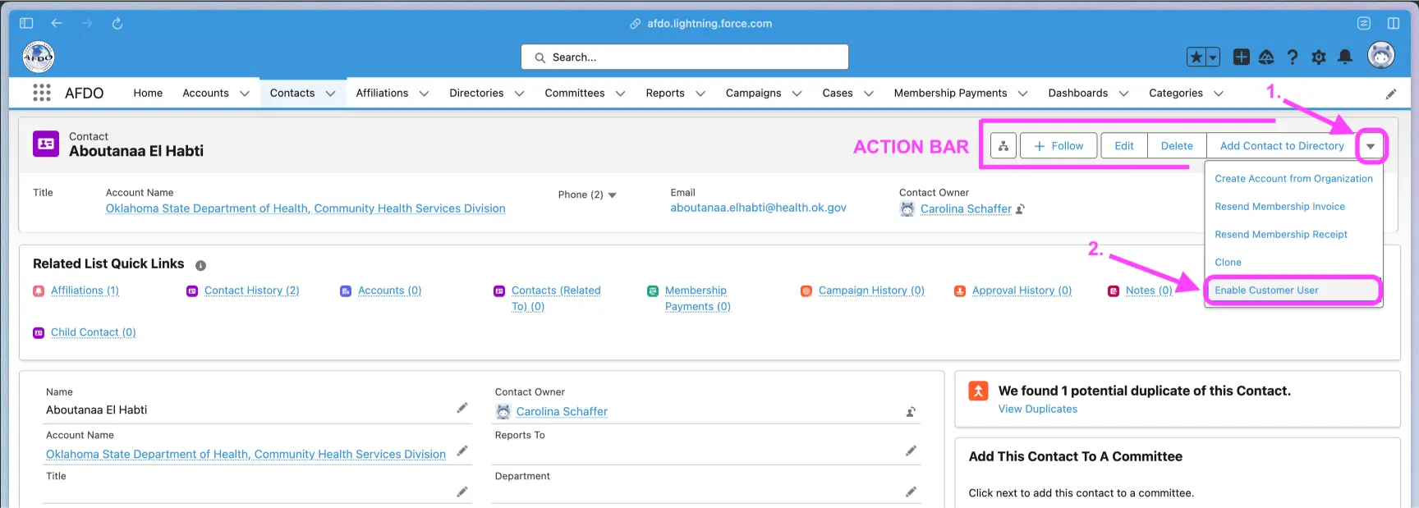Image resolution: width=1419 pixels, height=508 pixels.
Task: Expand the Committees tab chevron
Action: pos(620,94)
